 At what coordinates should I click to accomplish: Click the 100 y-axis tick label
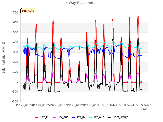(x=16, y=72)
